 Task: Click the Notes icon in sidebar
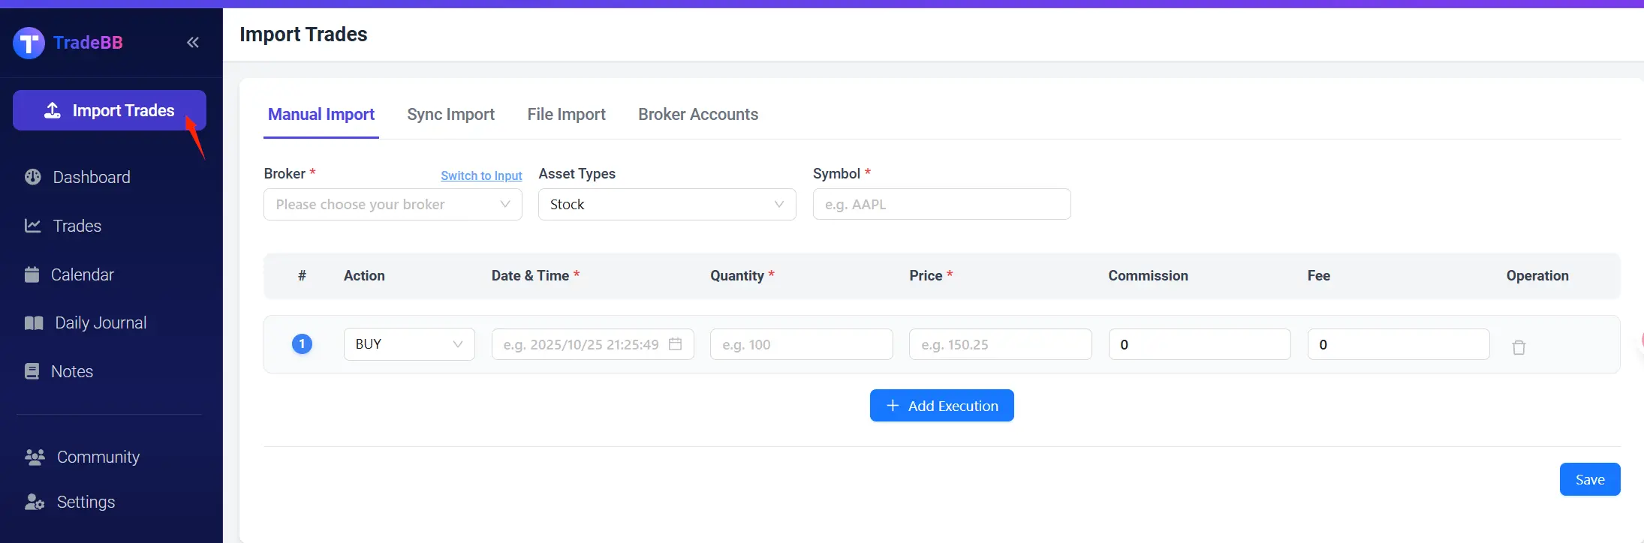coord(32,371)
